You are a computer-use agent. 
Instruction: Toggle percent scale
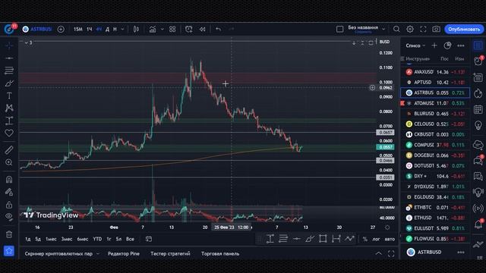365,239
